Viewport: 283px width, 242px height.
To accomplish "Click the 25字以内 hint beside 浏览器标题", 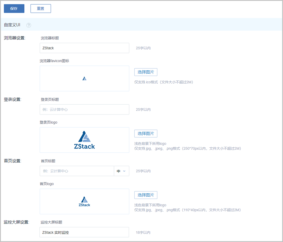I will point(143,48).
